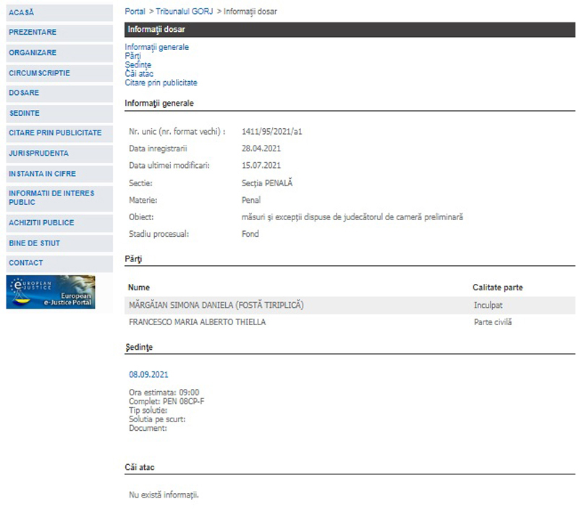Navigate to DOSARE in the sidebar
Viewport: 579px width, 512px height.
[x=24, y=93]
